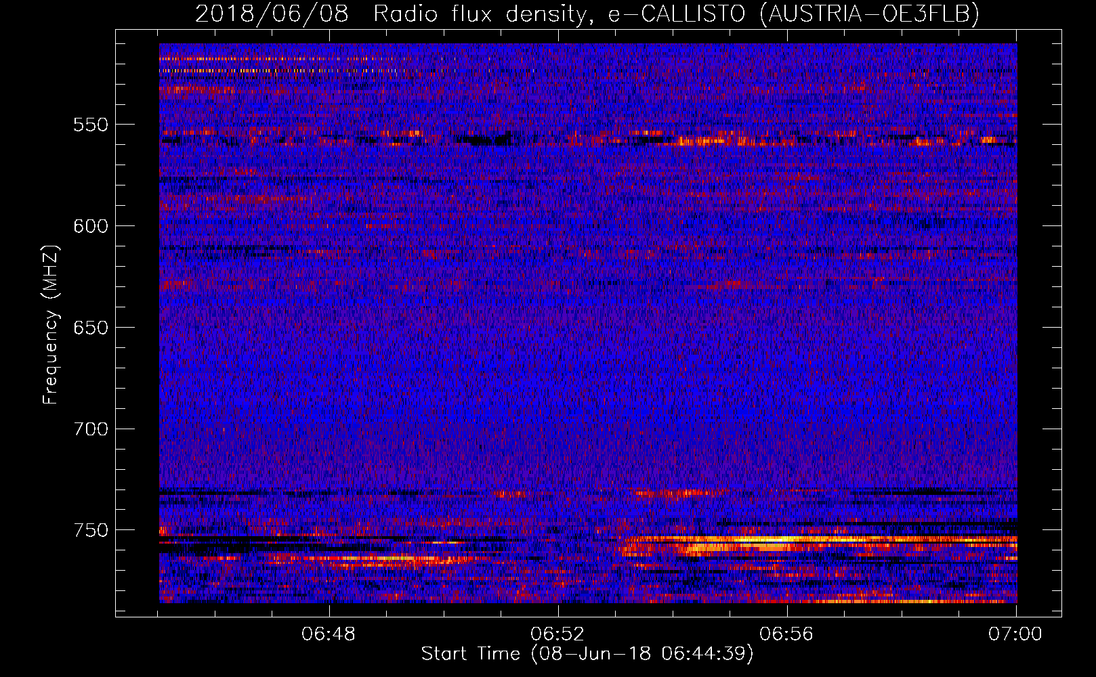Click the 06:52 time tick label

click(x=557, y=634)
